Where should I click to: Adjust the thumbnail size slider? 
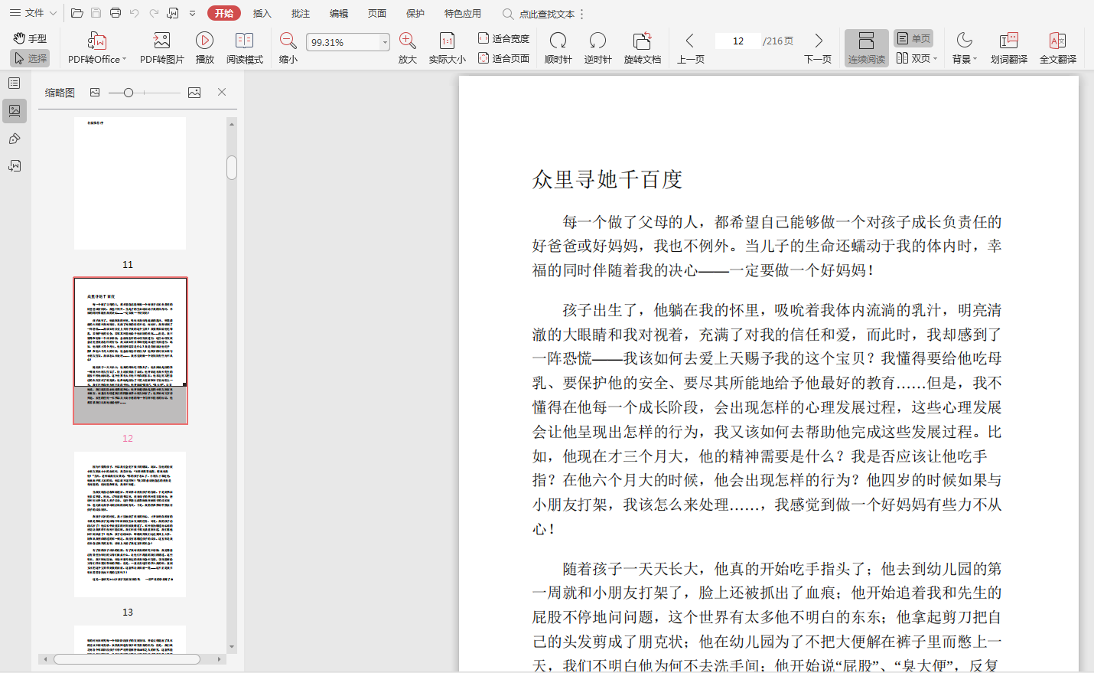point(129,93)
